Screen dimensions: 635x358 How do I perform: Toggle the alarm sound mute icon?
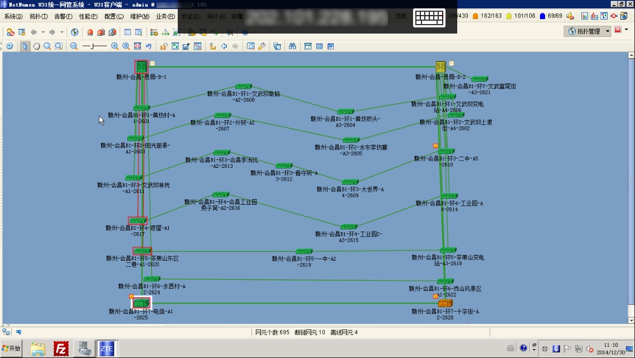(x=570, y=16)
